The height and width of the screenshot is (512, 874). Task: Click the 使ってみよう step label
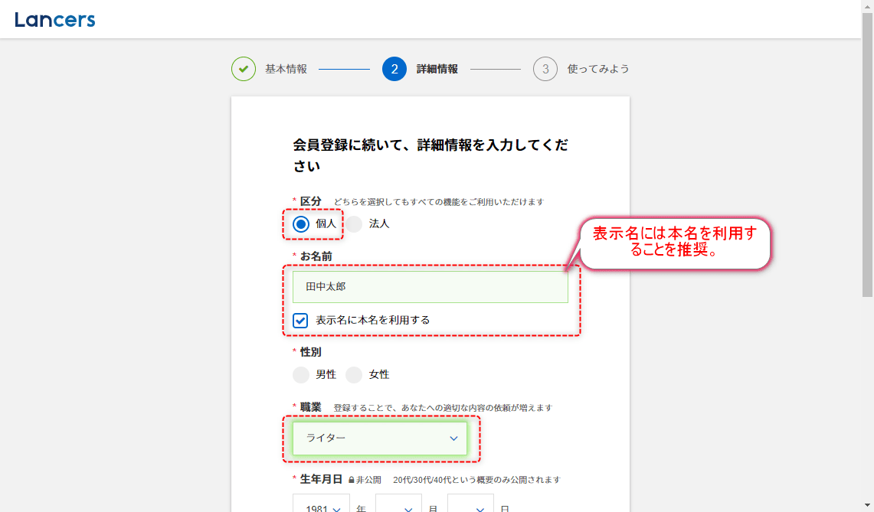598,69
